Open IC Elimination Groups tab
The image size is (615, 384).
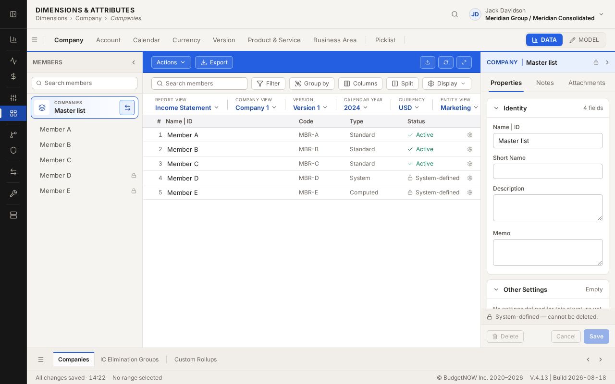129,360
